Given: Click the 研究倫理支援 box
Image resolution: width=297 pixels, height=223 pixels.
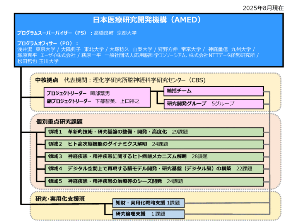Looking at the screenshot, I should pyautogui.click(x=148, y=214).
